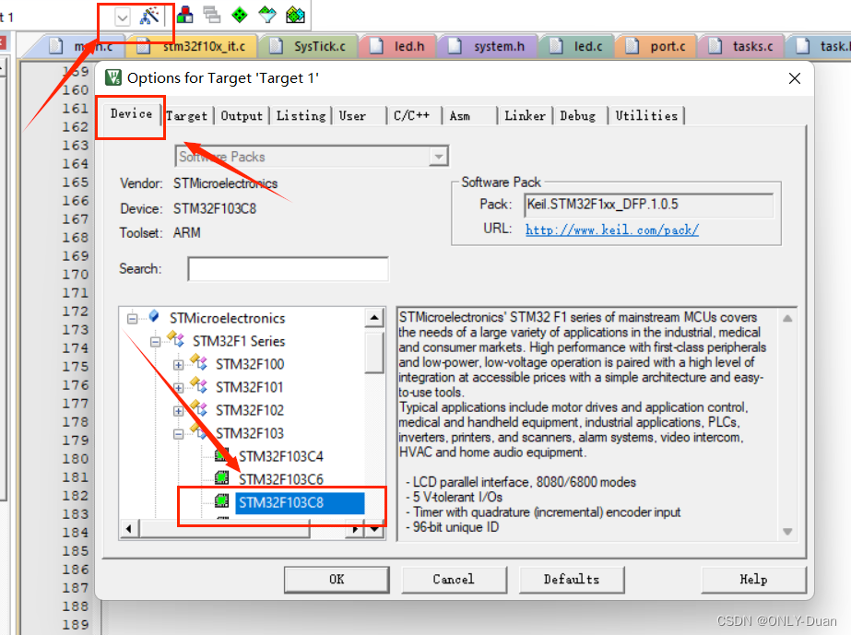Select the STM32F101 tree item

(250, 387)
